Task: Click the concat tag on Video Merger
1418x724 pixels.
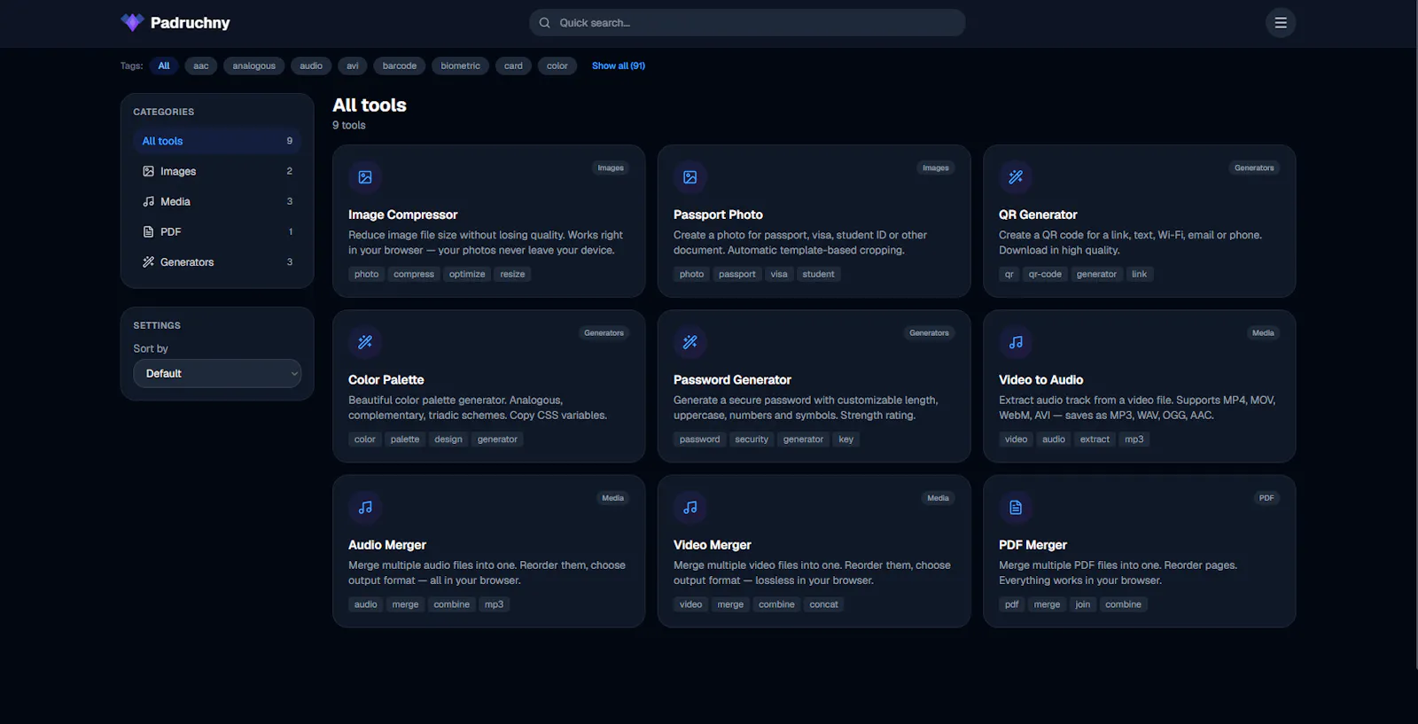Action: click(823, 604)
